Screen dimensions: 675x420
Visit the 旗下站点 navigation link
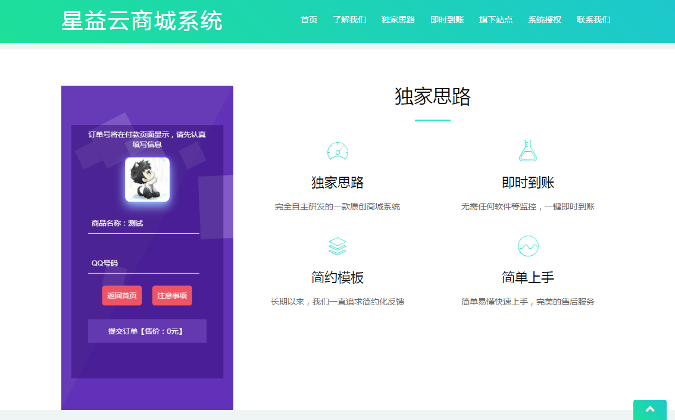click(496, 20)
